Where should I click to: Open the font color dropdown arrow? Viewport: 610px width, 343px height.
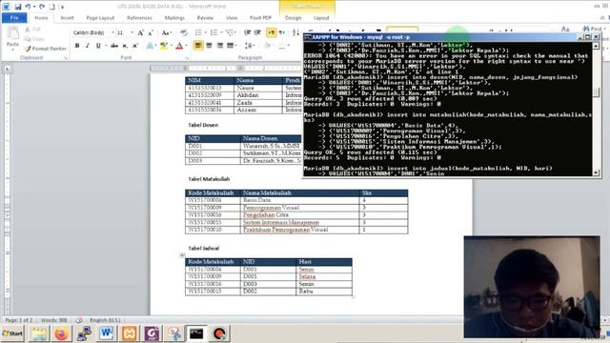point(187,46)
